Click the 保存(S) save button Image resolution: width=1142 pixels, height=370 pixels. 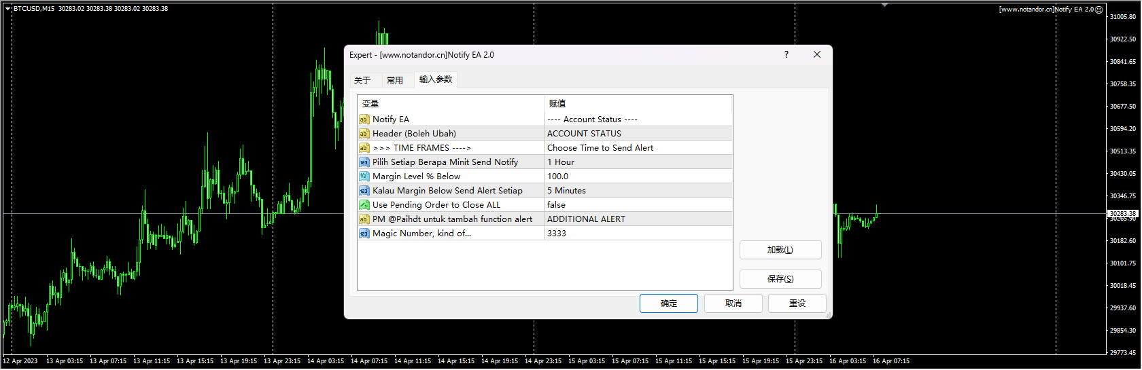click(x=780, y=279)
